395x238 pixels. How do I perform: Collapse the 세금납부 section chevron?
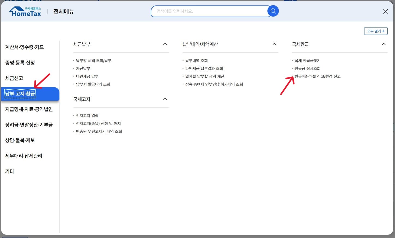pyautogui.click(x=165, y=44)
